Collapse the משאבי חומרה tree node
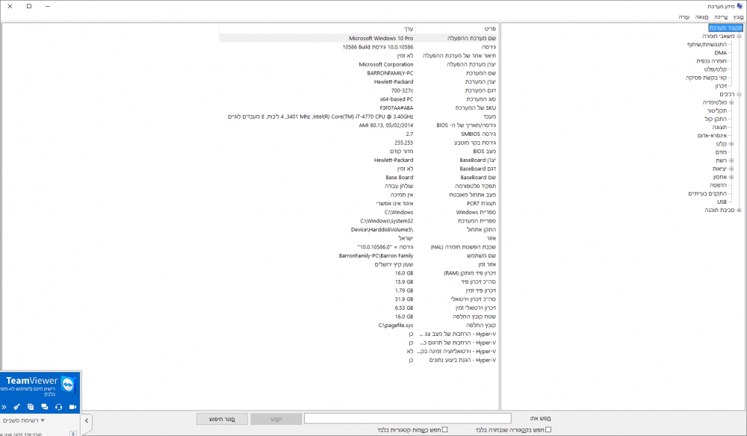This screenshot has width=747, height=436. pos(739,36)
